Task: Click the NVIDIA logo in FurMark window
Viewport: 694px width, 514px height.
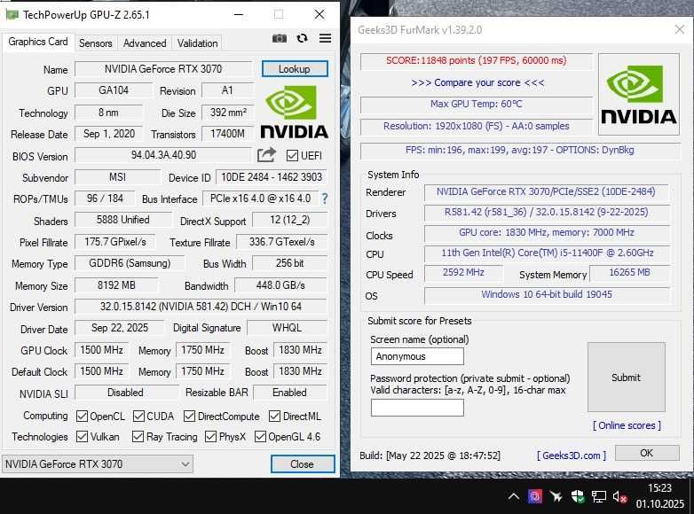Action: coord(639,95)
